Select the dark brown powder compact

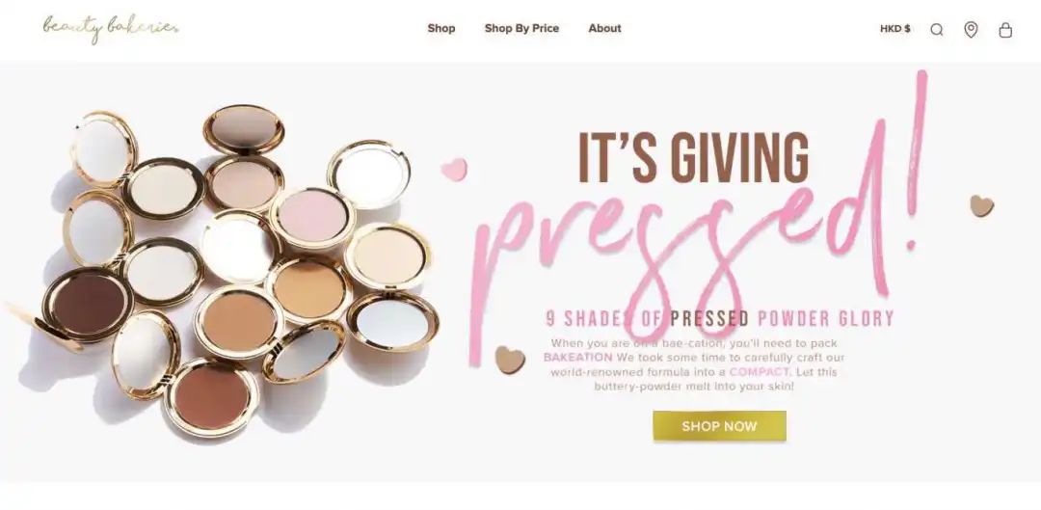(x=89, y=306)
